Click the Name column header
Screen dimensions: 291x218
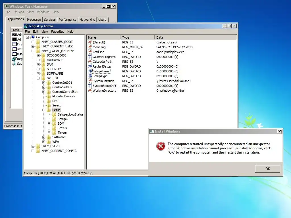[x=103, y=37]
